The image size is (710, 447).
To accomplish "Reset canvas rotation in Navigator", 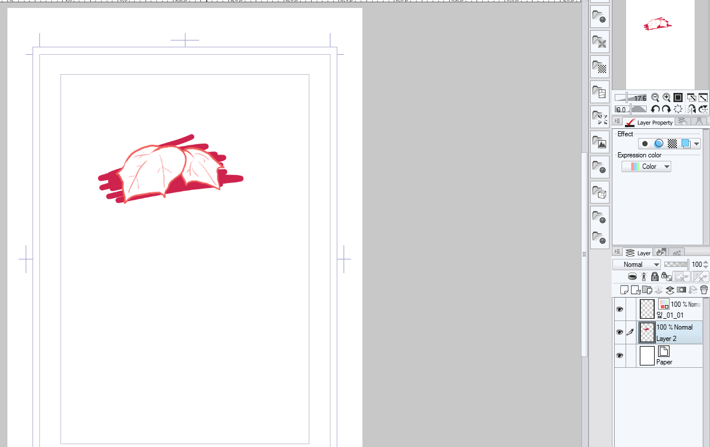I will pyautogui.click(x=678, y=109).
